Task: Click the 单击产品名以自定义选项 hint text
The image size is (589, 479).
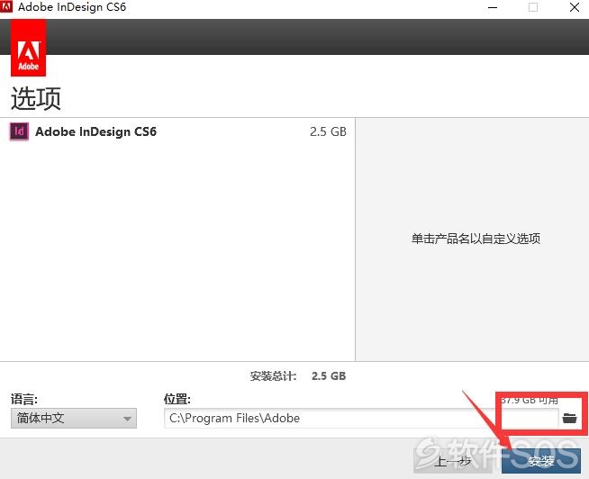Action: point(476,239)
